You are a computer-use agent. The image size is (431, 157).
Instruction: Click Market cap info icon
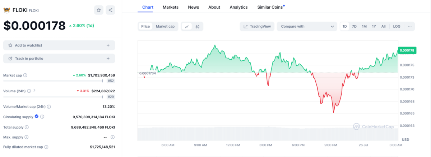click(25, 75)
